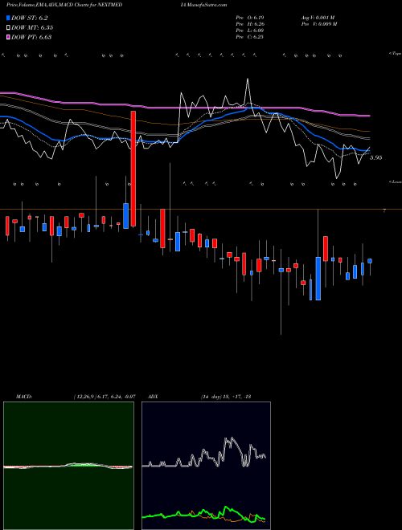Click the 'Avg V: 0.001 M' volume text
The height and width of the screenshot is (530, 402).
318,17
